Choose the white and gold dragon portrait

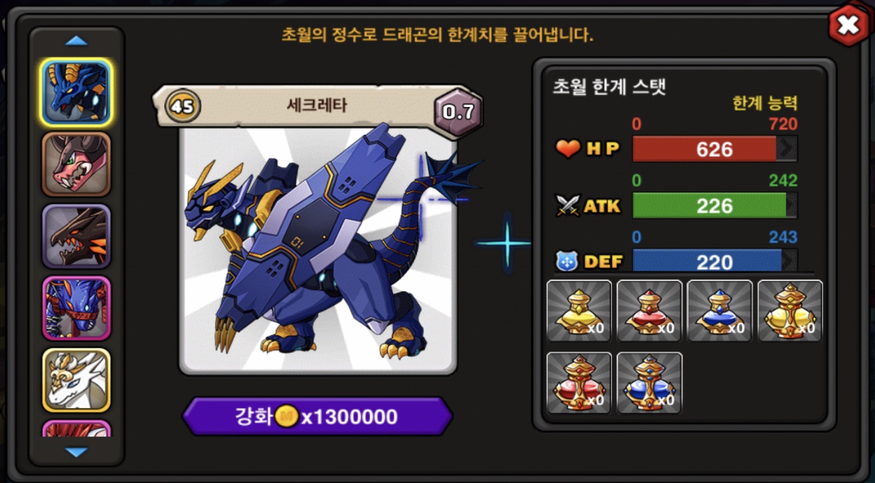coord(76,380)
